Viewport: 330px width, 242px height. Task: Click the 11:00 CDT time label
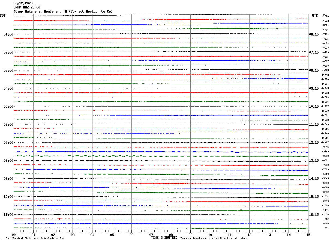pyautogui.click(x=8, y=215)
